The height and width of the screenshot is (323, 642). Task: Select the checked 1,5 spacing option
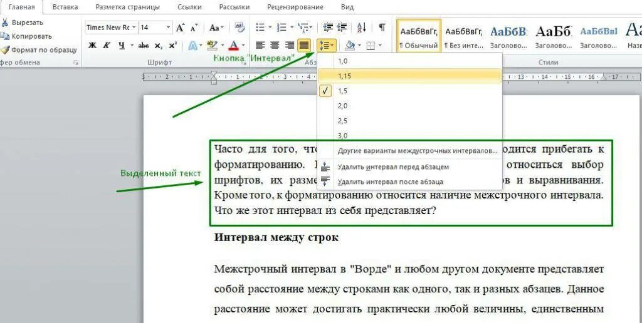click(x=409, y=91)
